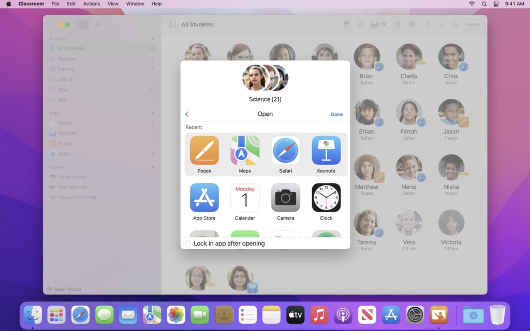This screenshot has height=331, width=530.
Task: Open the Pages app icon
Action: [204, 151]
